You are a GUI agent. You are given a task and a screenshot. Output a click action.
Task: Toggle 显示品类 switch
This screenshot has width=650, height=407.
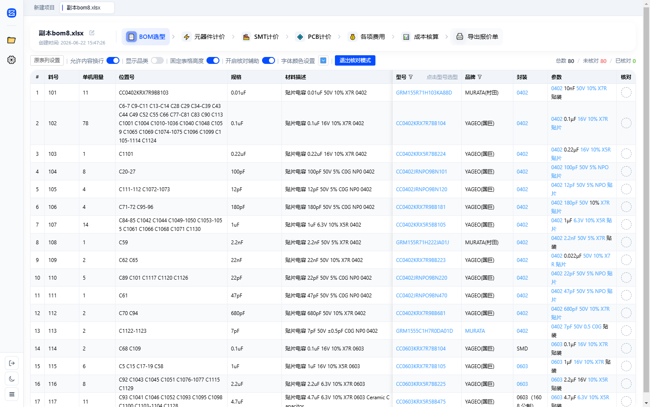point(157,60)
